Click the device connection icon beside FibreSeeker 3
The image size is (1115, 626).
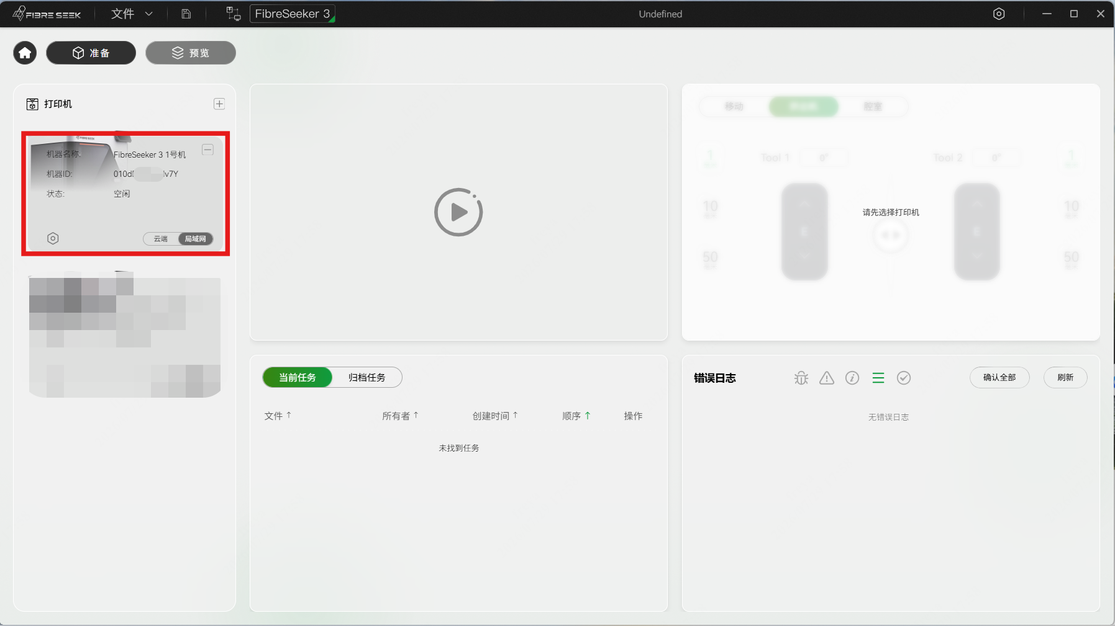pos(234,14)
